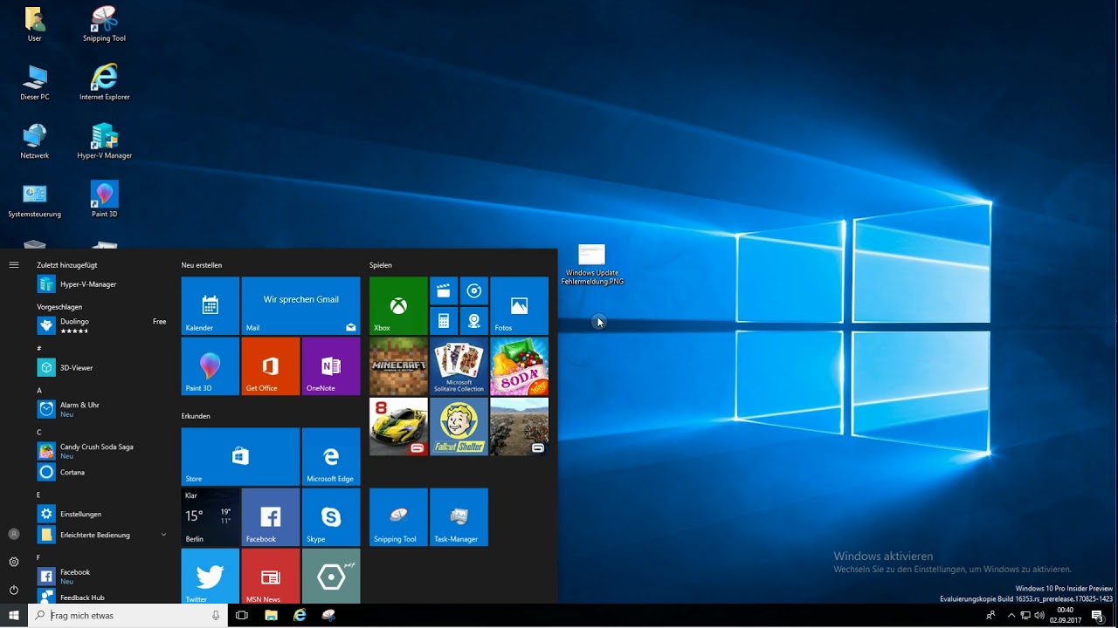The height and width of the screenshot is (628, 1118).
Task: Open the Store tile
Action: [x=240, y=456]
